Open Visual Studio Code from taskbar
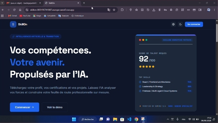Screen dimensions: 218x123 pyautogui.click(x=129, y=119)
